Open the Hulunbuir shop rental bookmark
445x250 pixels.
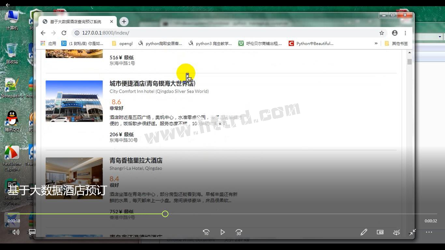[260, 43]
